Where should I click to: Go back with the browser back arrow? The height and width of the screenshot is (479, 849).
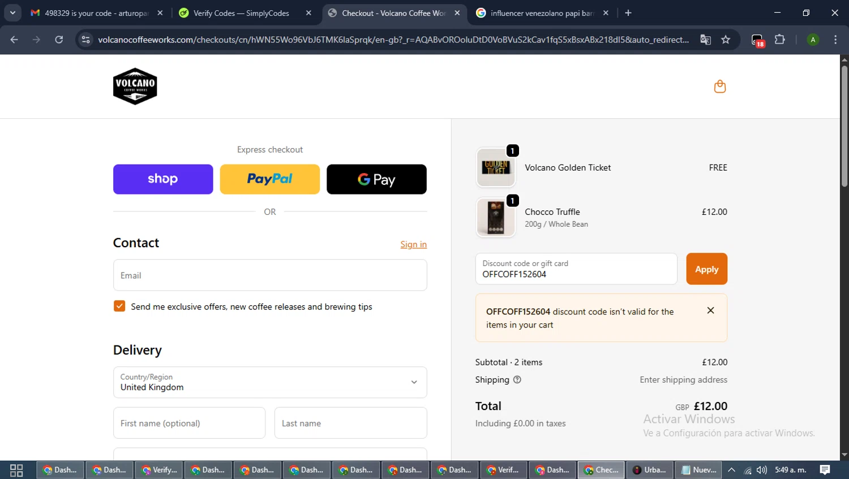click(14, 40)
